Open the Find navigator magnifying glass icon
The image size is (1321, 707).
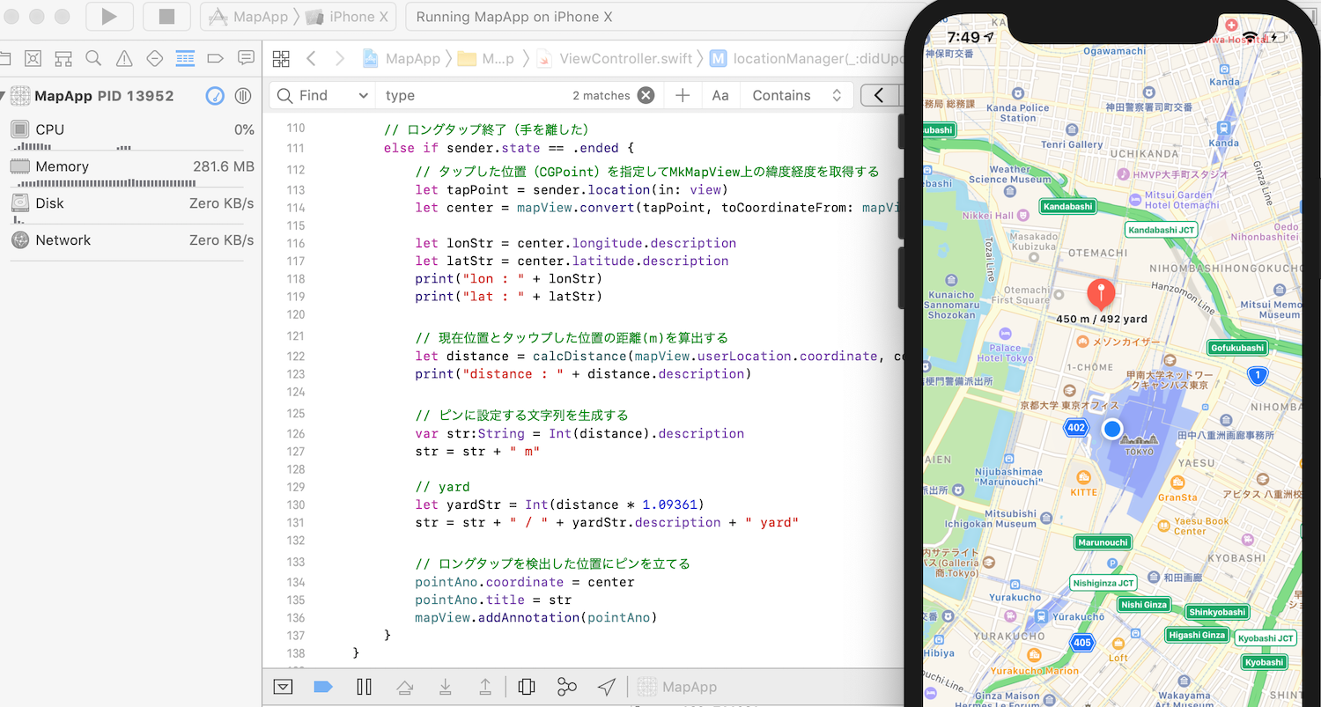coord(92,58)
